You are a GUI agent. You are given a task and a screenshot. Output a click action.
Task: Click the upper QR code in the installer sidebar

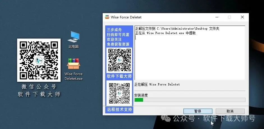coord(119,60)
